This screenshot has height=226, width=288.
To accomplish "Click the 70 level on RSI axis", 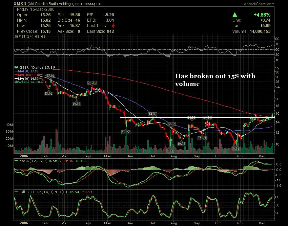I will point(277,44).
